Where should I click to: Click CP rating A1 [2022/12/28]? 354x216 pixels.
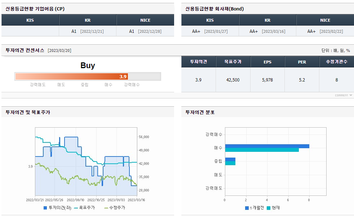(x=145, y=31)
